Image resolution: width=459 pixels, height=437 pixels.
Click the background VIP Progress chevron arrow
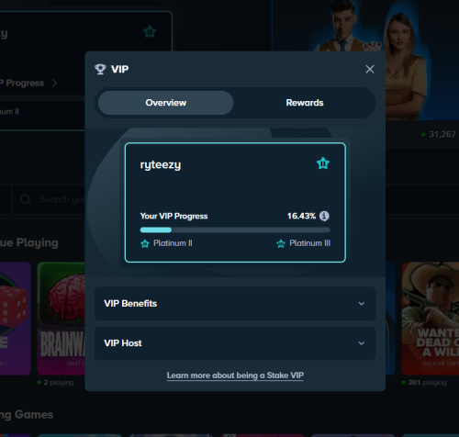click(x=54, y=83)
